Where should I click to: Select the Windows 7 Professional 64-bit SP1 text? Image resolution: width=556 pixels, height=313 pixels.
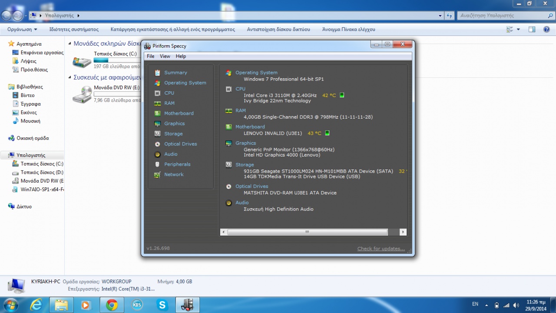[x=284, y=79]
